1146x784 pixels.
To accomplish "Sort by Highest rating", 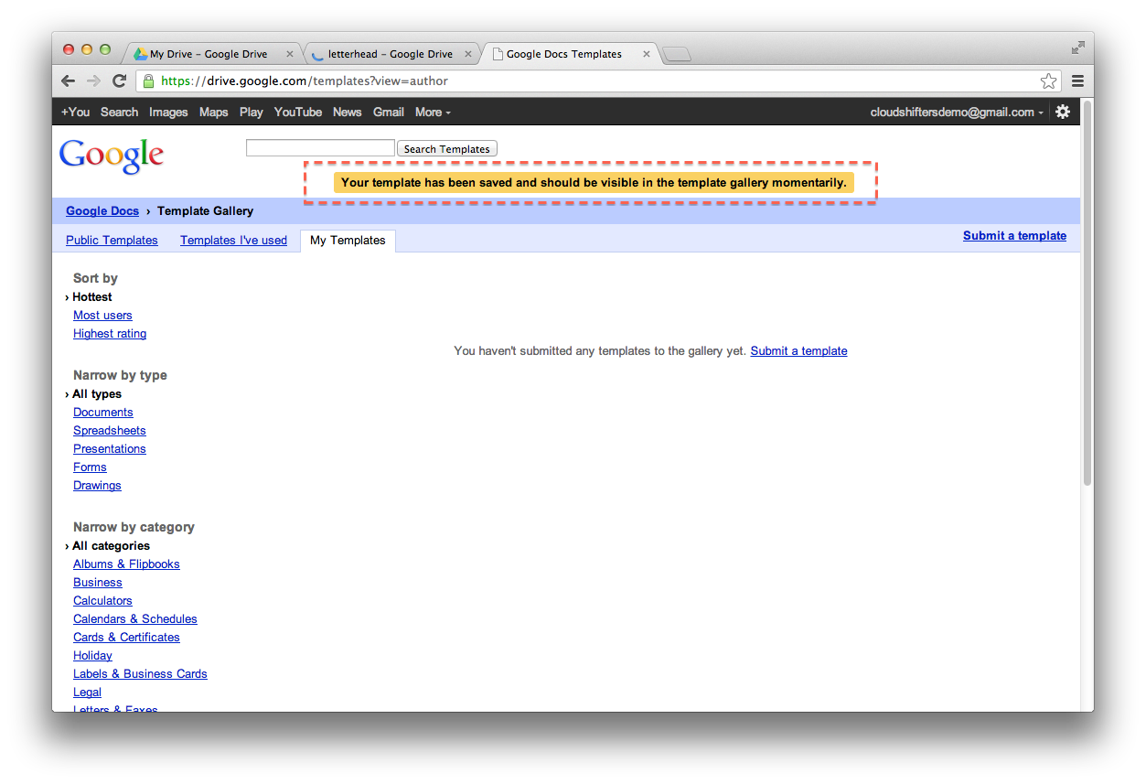I will click(110, 333).
